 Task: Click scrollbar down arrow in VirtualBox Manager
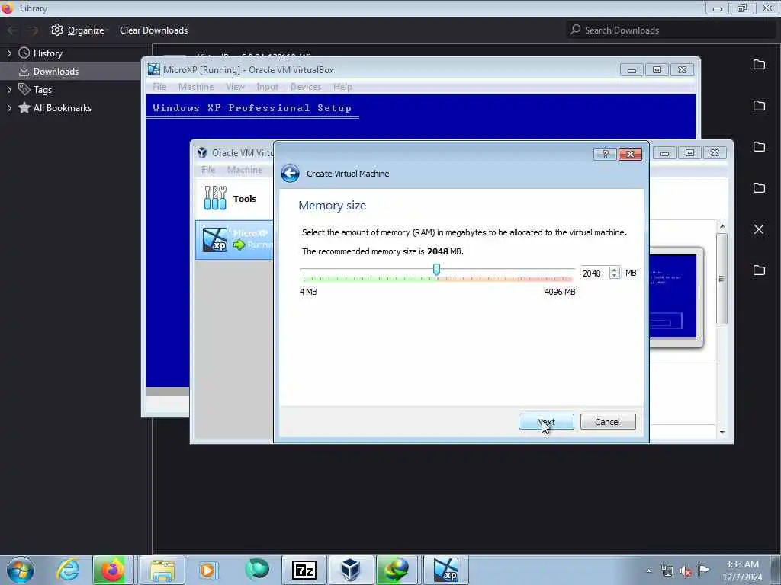722,433
